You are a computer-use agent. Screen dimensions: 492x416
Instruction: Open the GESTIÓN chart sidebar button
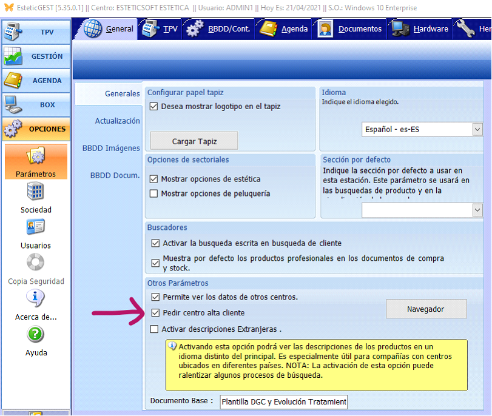point(36,56)
